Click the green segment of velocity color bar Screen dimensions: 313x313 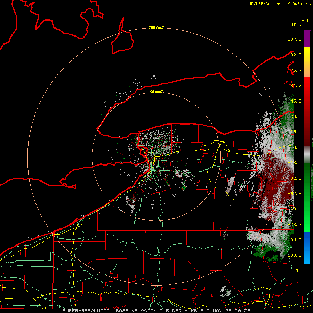pos(307,198)
